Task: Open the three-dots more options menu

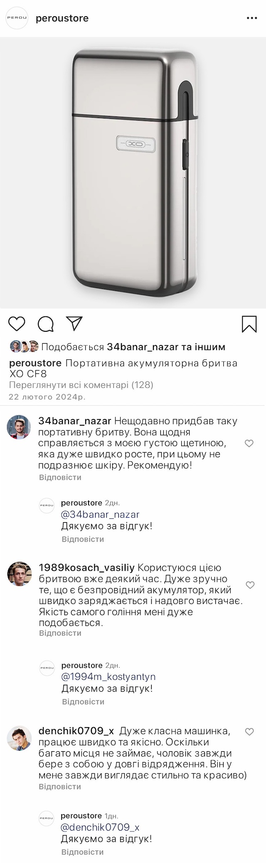Action: coord(252,18)
